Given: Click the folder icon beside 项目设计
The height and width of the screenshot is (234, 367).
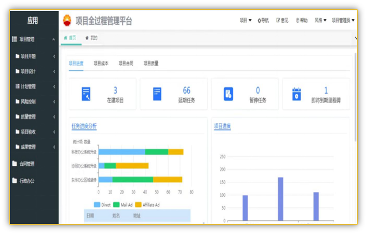Looking at the screenshot, I should click(x=17, y=72).
